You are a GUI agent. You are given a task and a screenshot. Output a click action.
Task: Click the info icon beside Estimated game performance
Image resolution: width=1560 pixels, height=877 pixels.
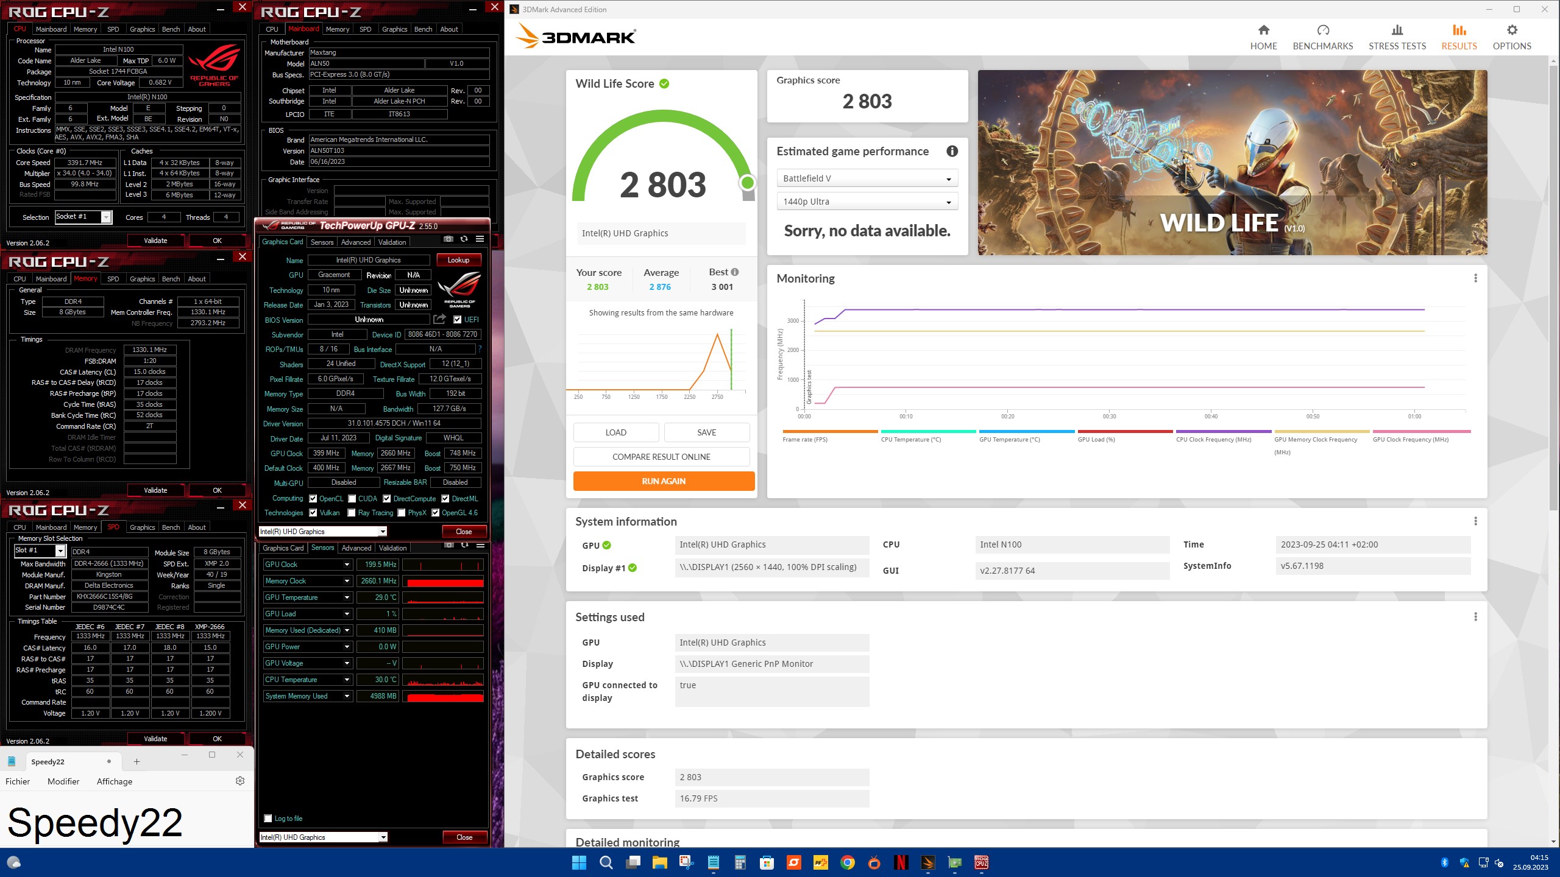[952, 151]
